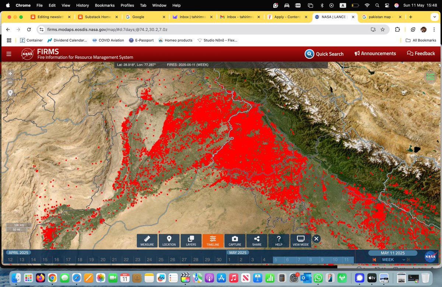Screen dimensions: 442x287
Task: Open the Layers tool
Action: (191, 241)
